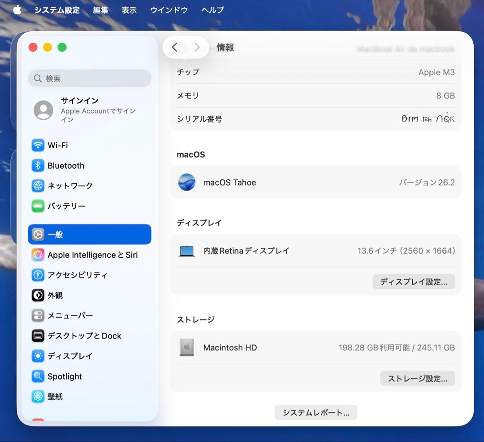Click the バッテリー battery icon

pos(38,206)
